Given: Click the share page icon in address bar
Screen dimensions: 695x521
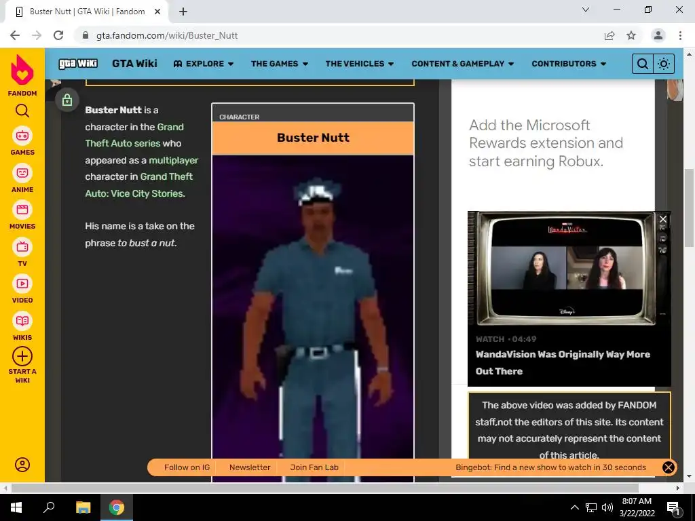Looking at the screenshot, I should point(609,35).
